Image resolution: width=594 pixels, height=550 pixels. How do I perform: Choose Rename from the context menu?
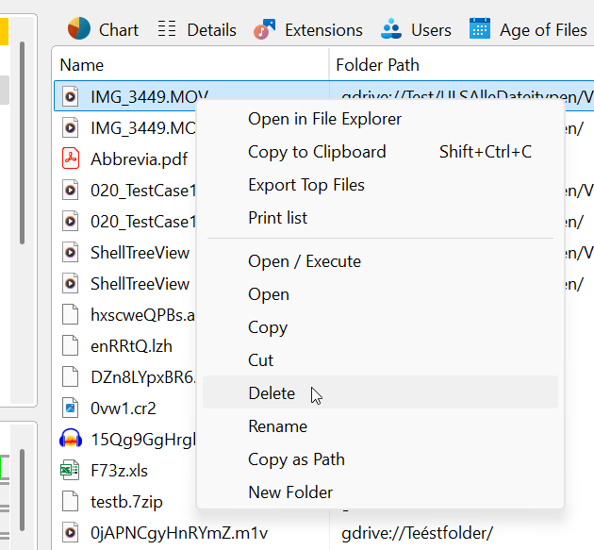click(277, 426)
